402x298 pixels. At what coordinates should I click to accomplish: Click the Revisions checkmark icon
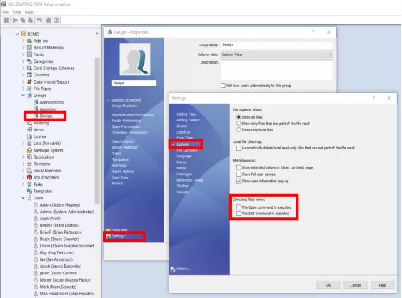tap(29, 164)
